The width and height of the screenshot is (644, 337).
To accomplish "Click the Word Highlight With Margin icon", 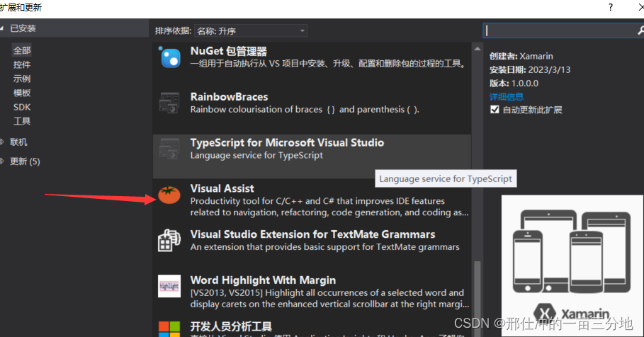I will click(169, 286).
